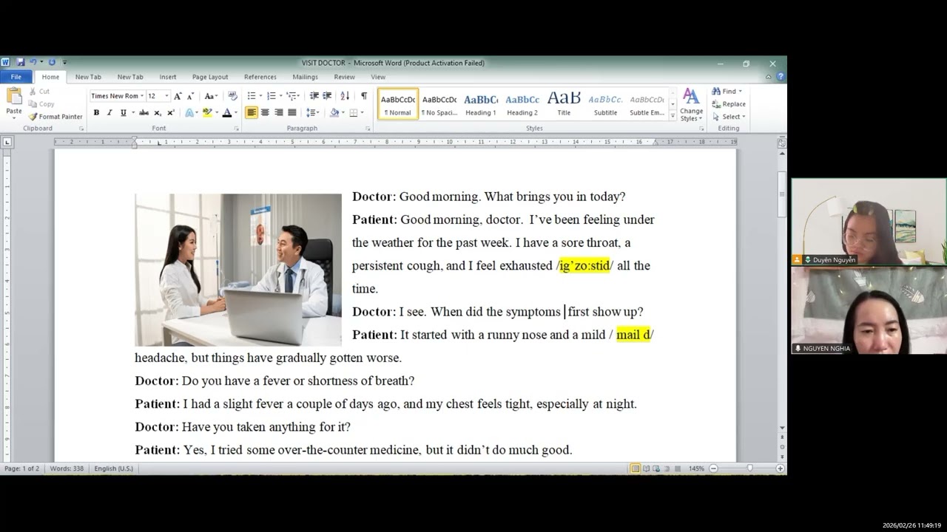The image size is (947, 532).
Task: Open the font name dropdown
Action: tap(142, 96)
